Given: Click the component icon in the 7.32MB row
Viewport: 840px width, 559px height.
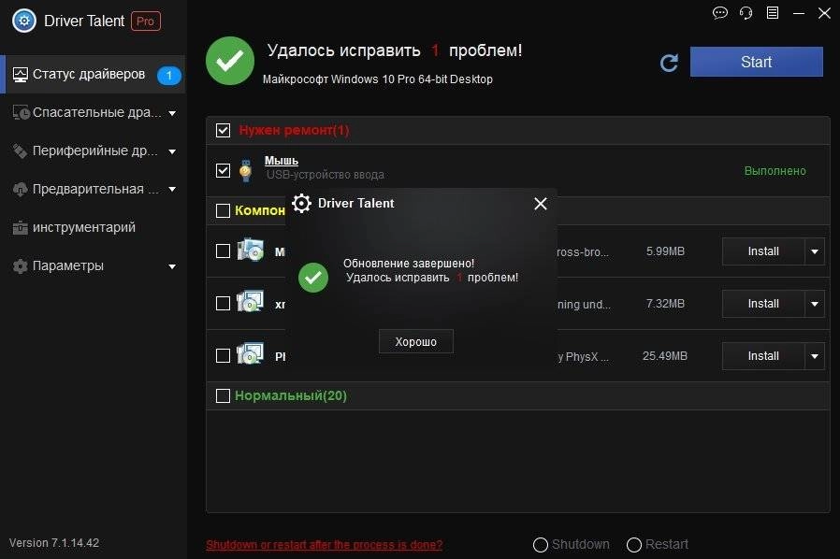Looking at the screenshot, I should (x=250, y=302).
